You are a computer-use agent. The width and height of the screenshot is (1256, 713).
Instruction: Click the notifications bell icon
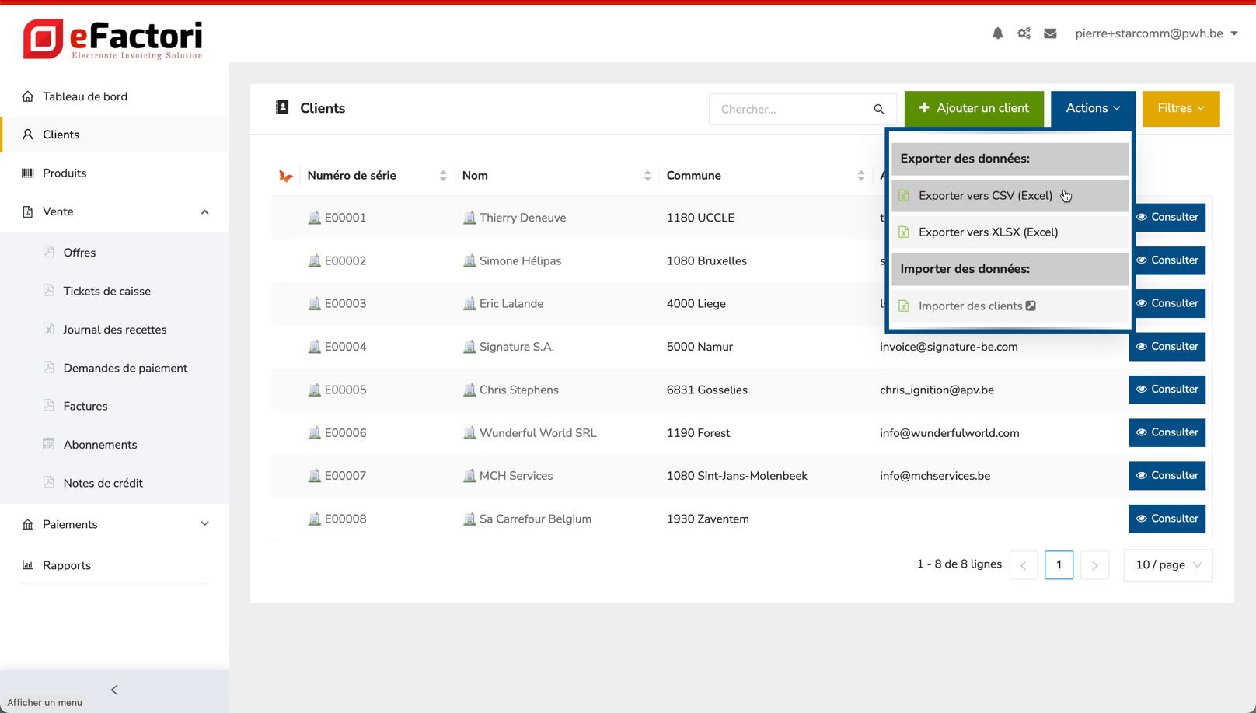coord(997,33)
